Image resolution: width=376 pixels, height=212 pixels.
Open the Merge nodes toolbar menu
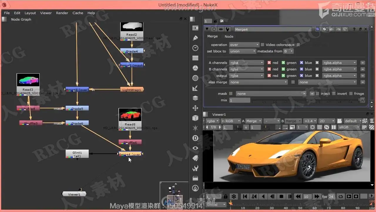pyautogui.click(x=195, y=98)
